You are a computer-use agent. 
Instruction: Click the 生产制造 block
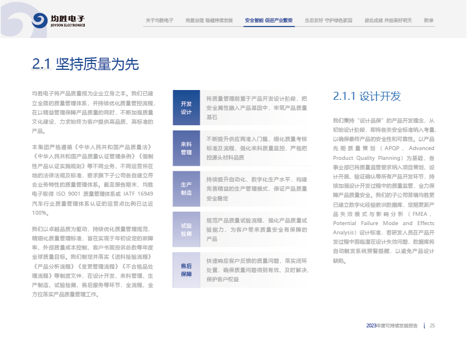tap(186, 189)
